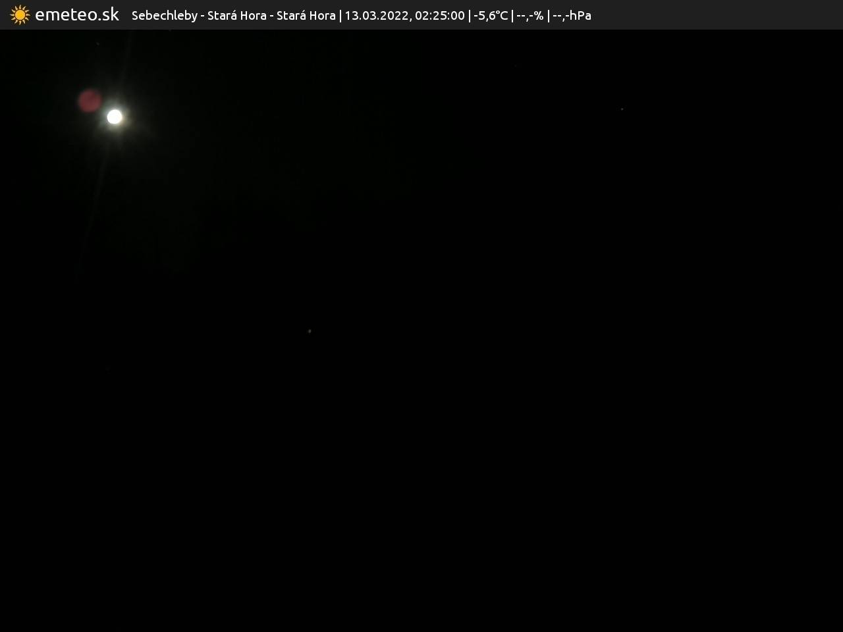This screenshot has width=843, height=632.
Task: Click the empty humidity percent reading
Action: pos(530,15)
